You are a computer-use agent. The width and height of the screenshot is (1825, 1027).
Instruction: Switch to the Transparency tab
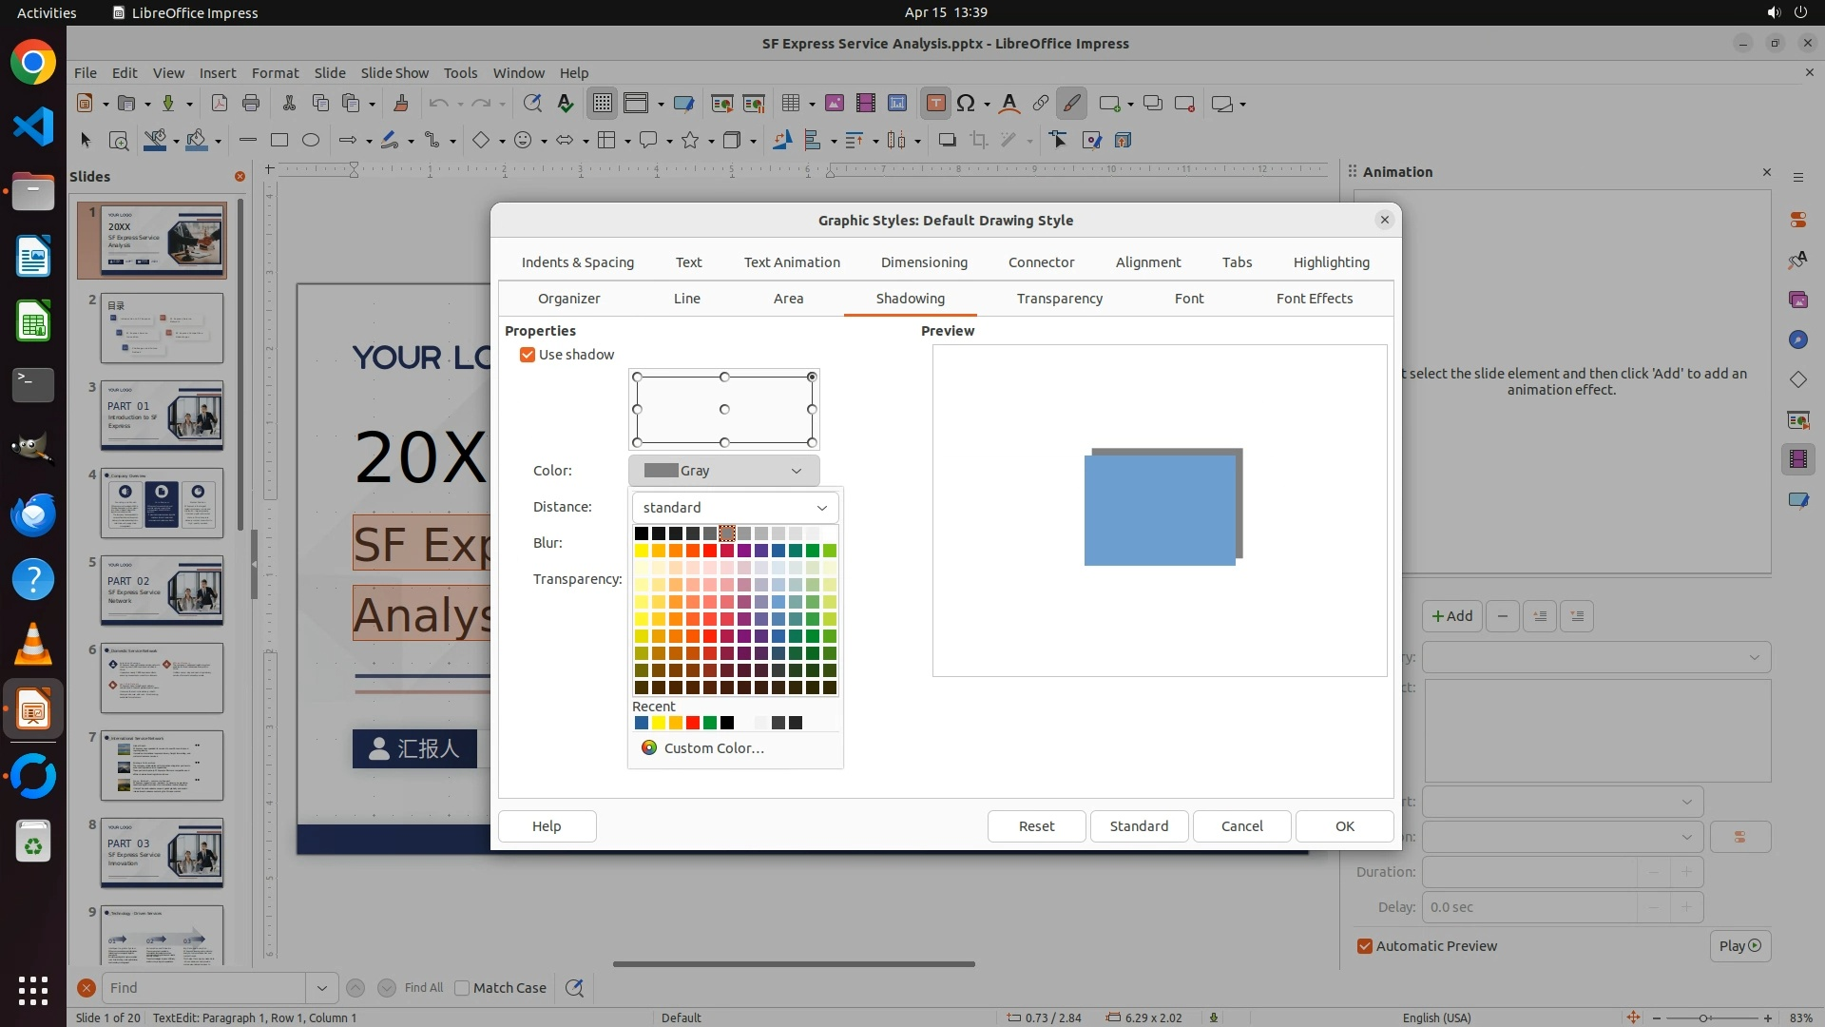(1059, 299)
